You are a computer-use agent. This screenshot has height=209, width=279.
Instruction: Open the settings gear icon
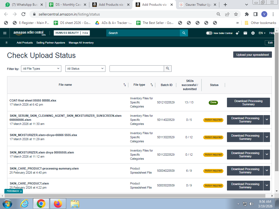[x=253, y=33]
